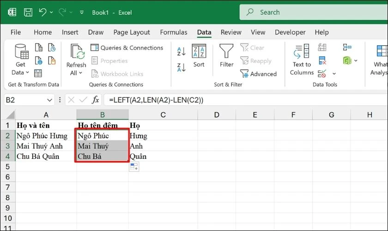Open the Page Layout tab
This screenshot has width=388, height=231.
click(132, 32)
